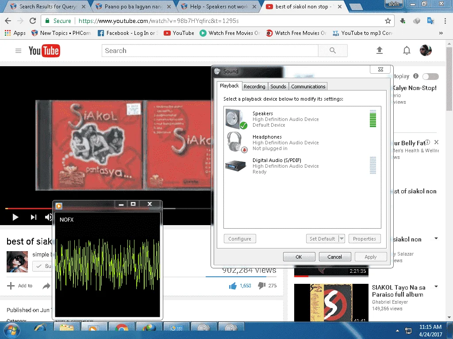The width and height of the screenshot is (453, 339).
Task: Add the video to a playlist
Action: click(x=19, y=286)
